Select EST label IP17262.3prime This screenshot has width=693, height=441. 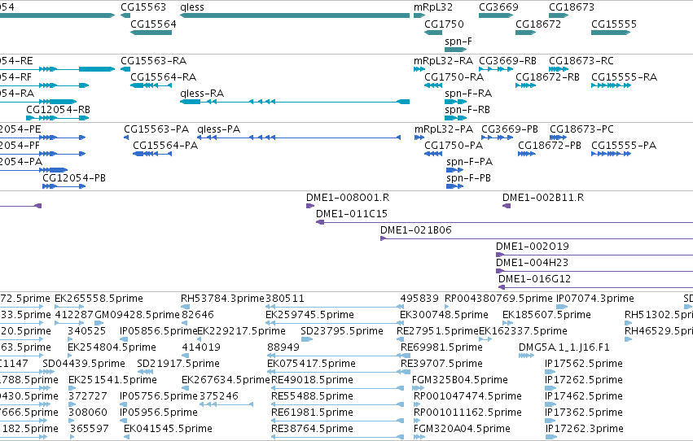point(584,429)
